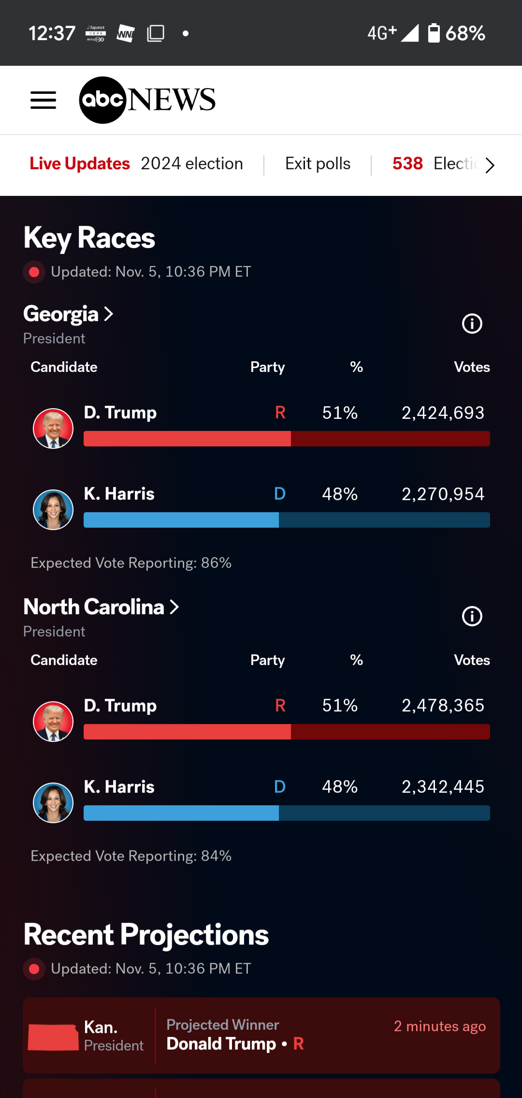This screenshot has height=1098, width=522.
Task: Tap the battery indicator in status bar
Action: point(434,33)
